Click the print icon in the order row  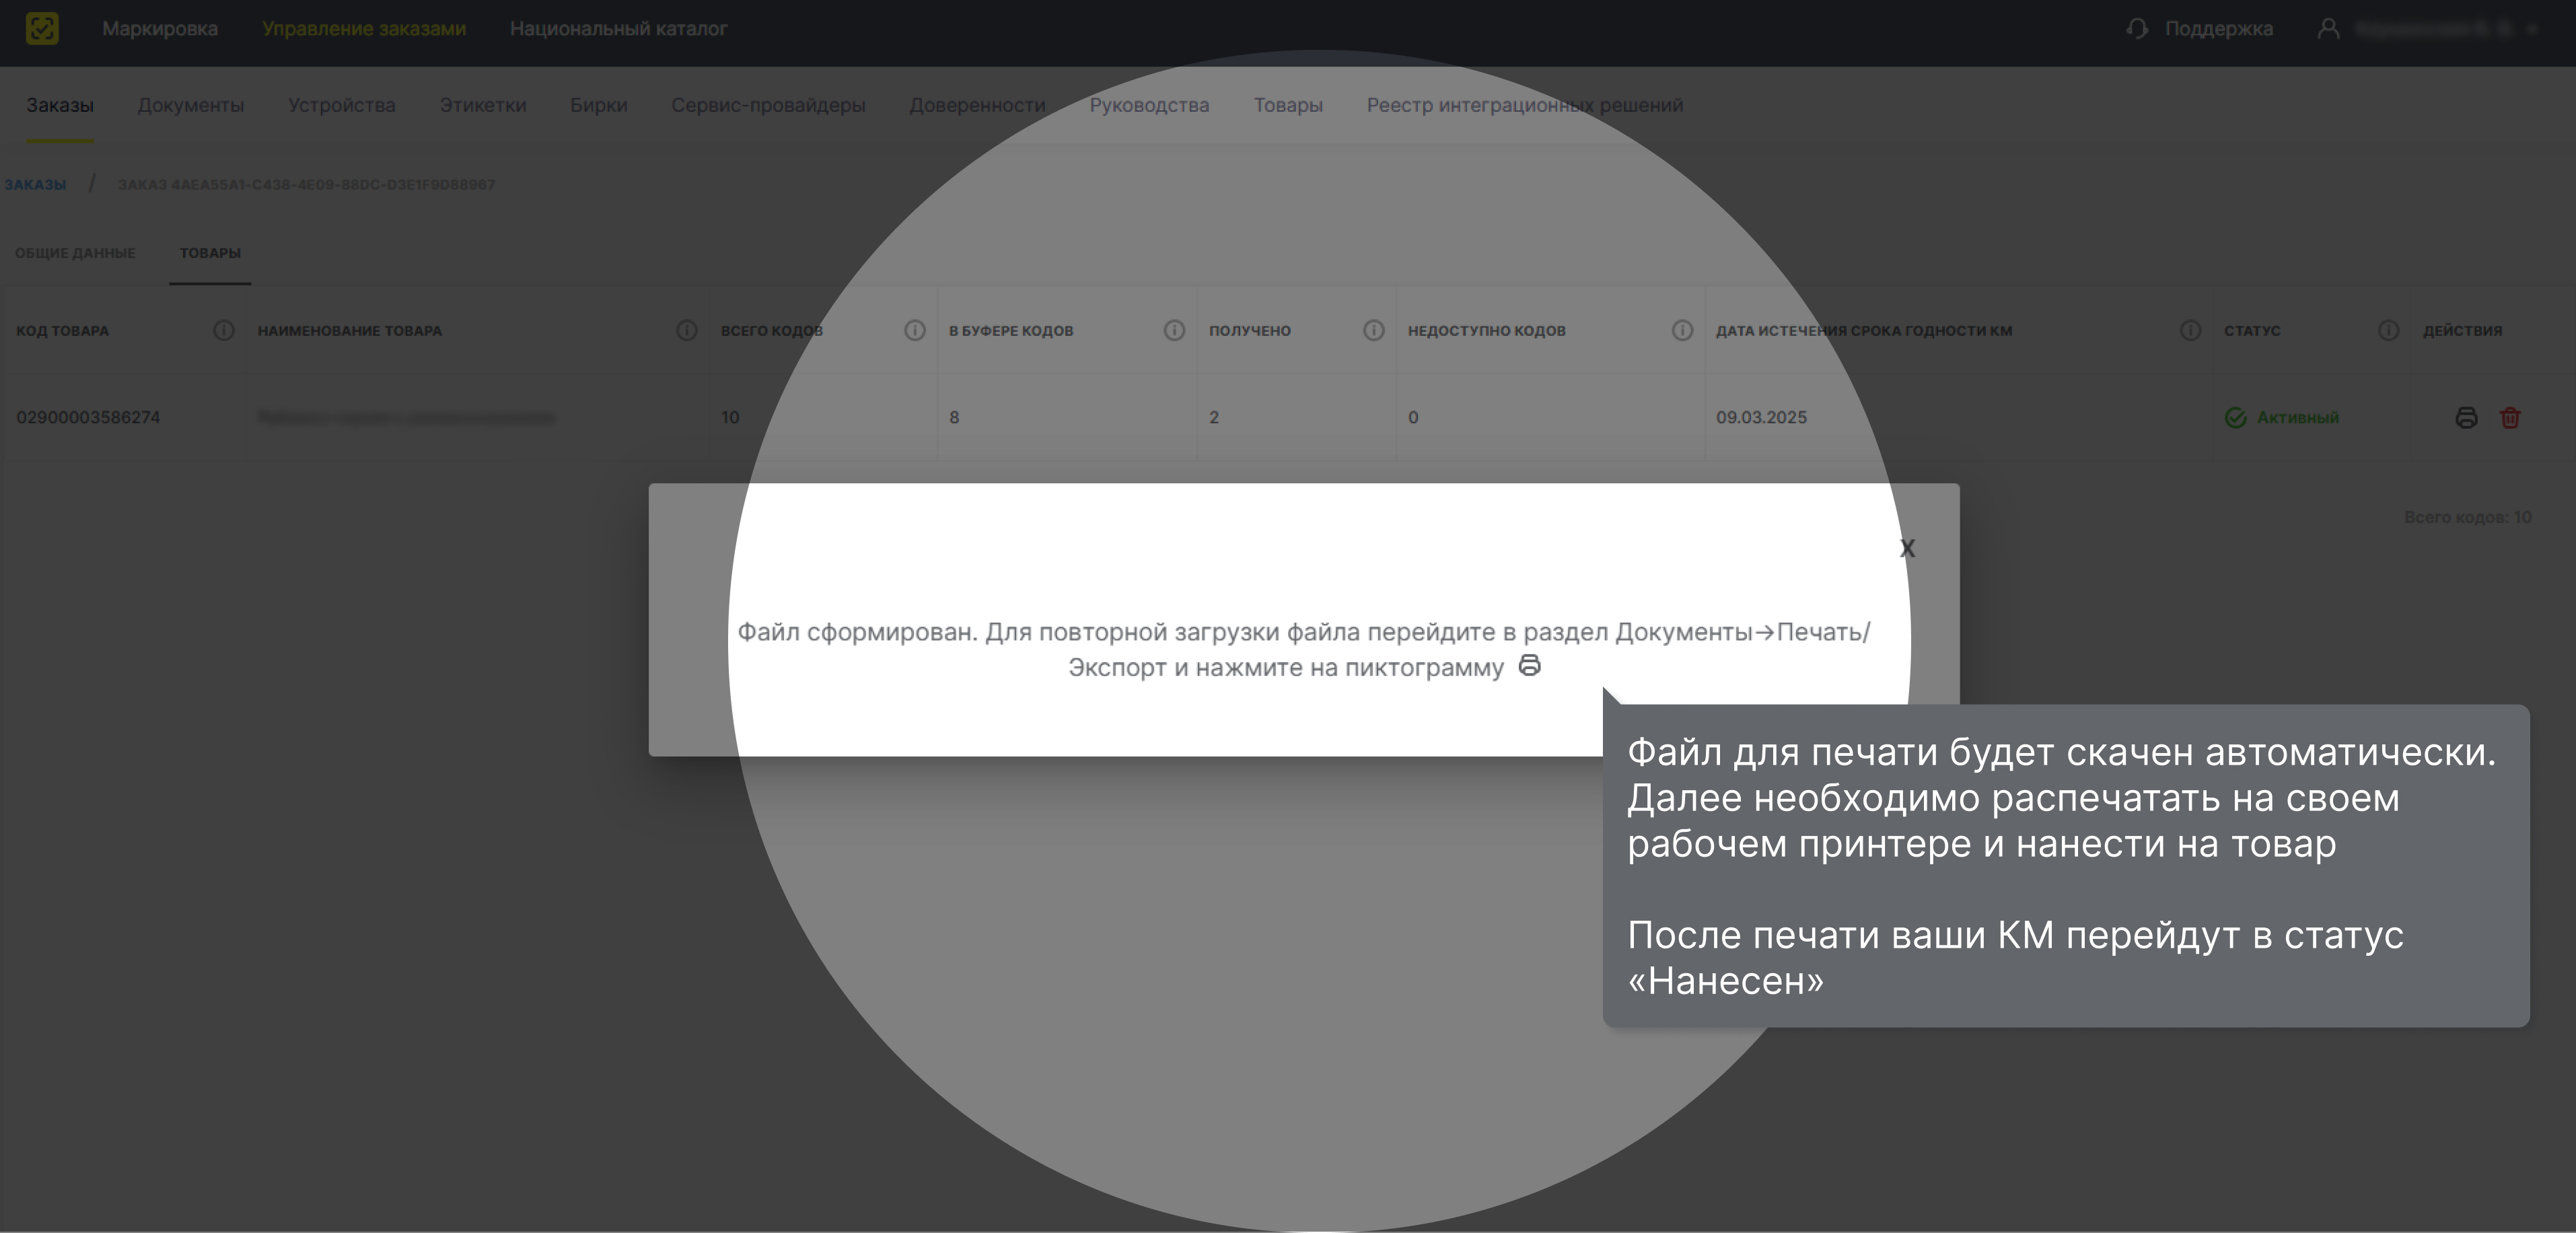[2466, 417]
